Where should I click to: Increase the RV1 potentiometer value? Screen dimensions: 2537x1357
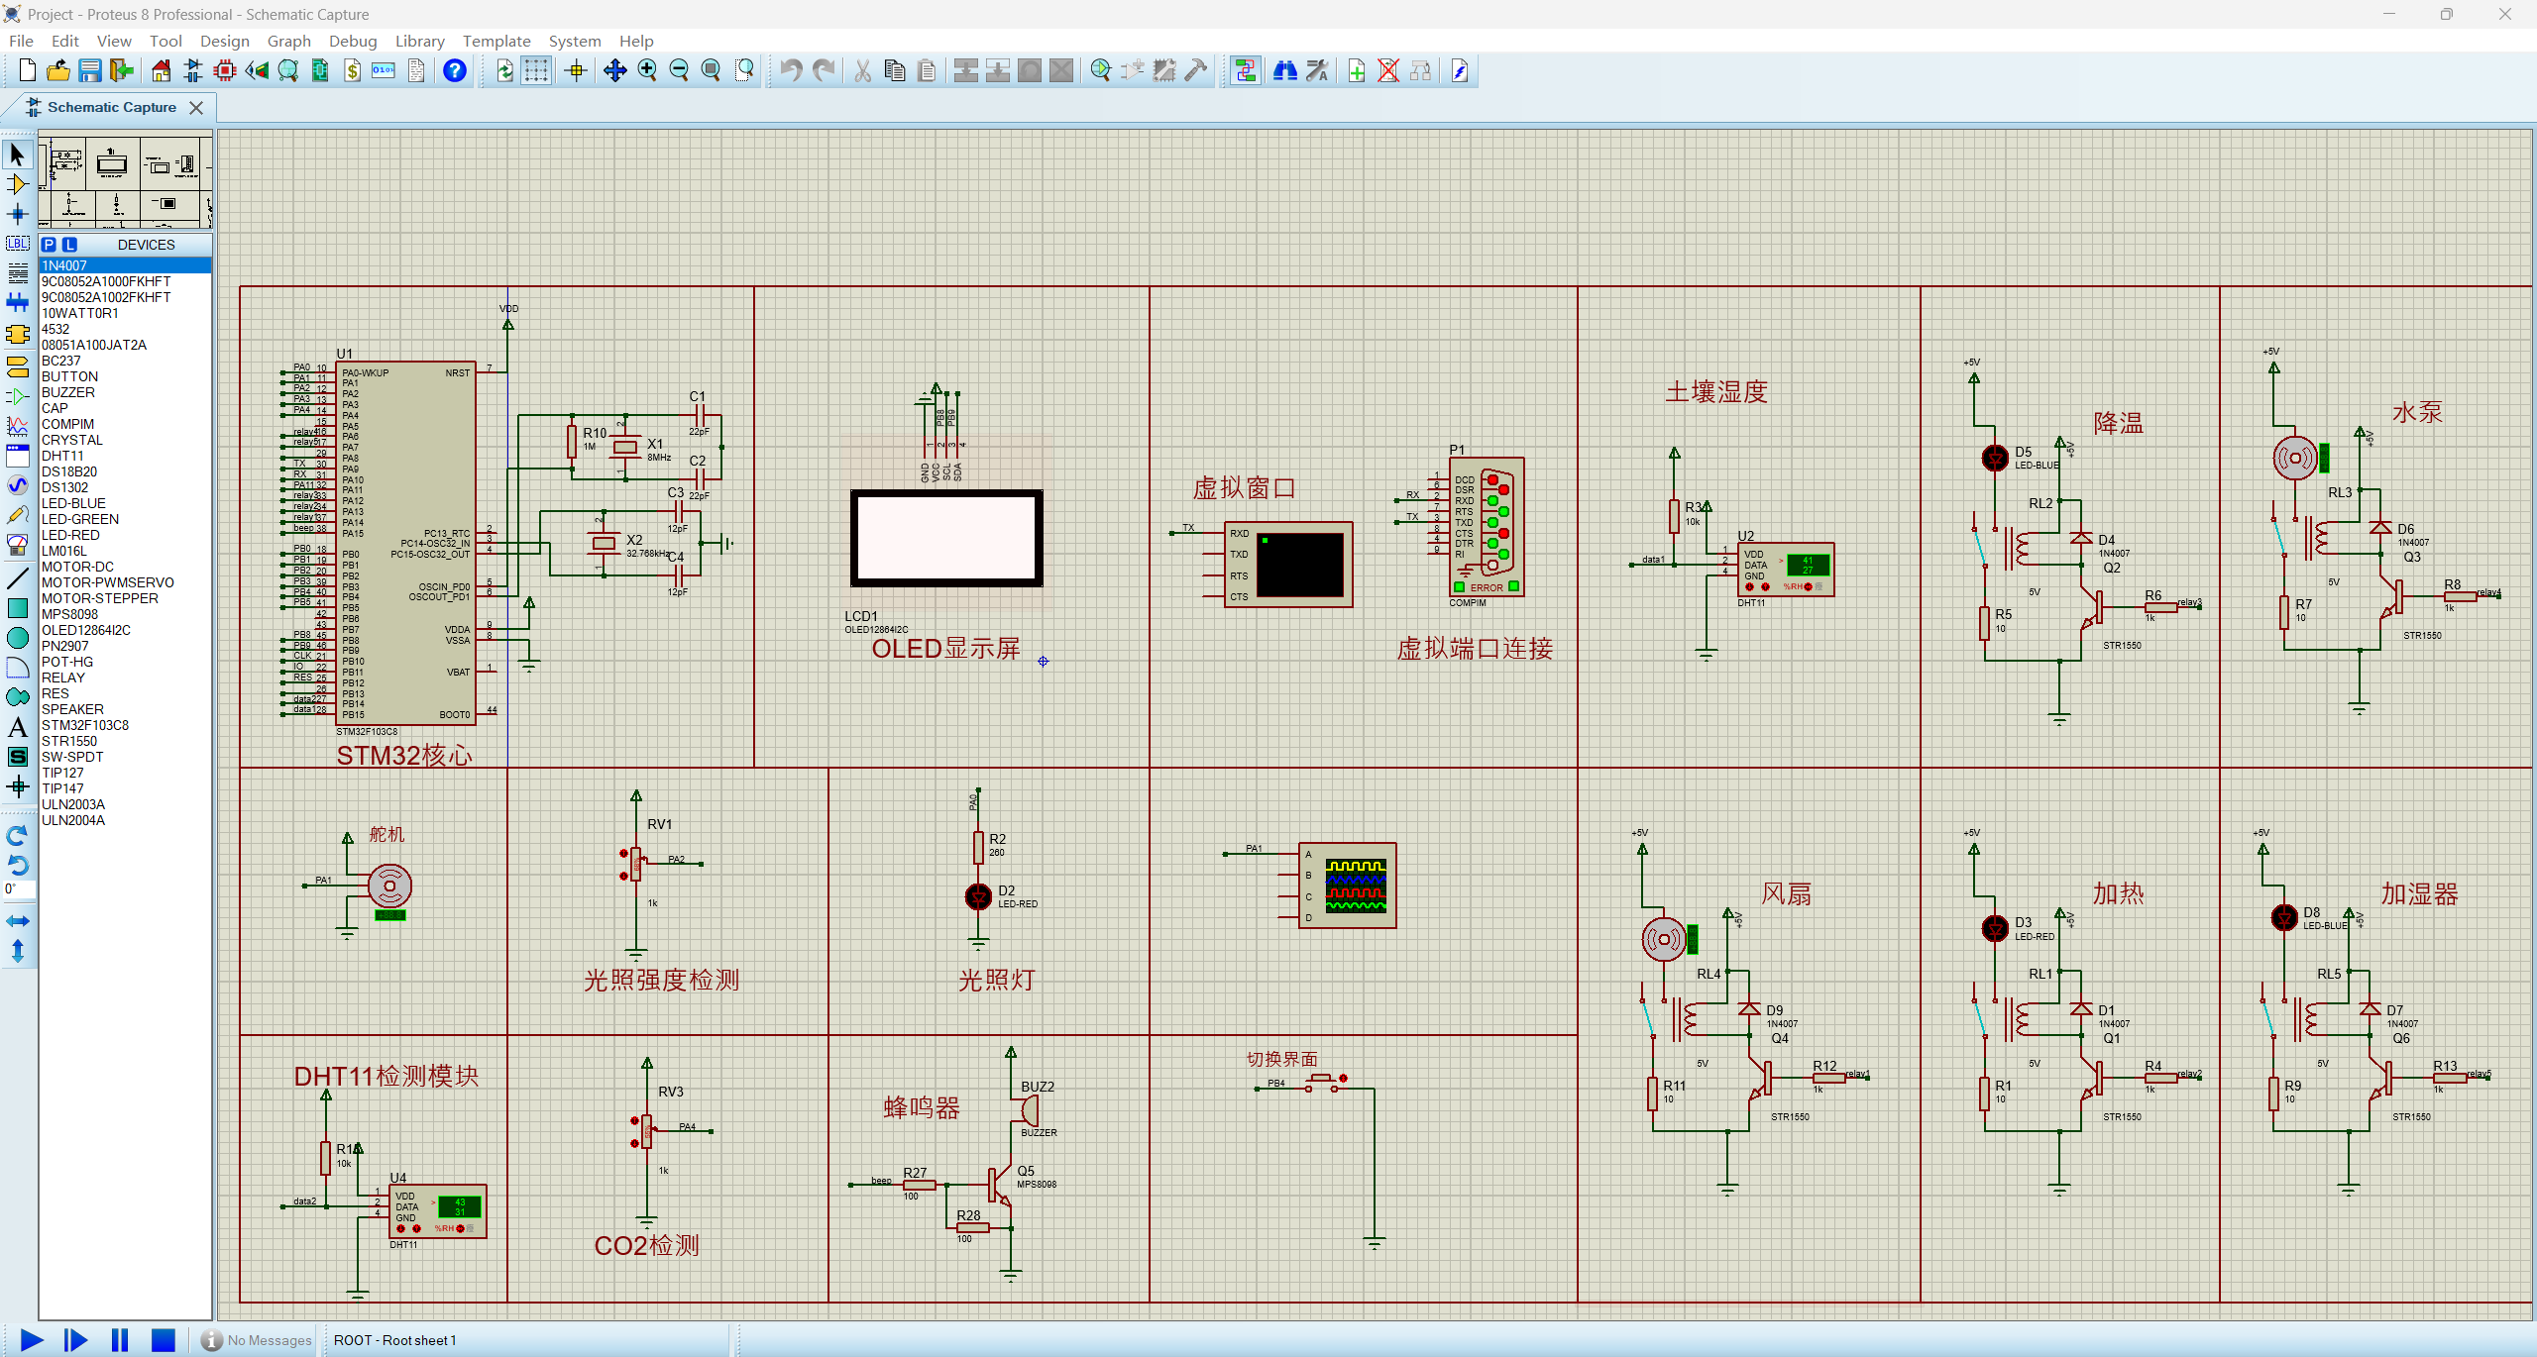coord(623,853)
